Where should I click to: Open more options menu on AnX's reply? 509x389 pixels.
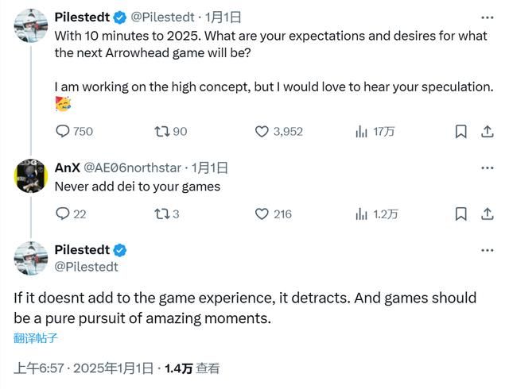(487, 168)
